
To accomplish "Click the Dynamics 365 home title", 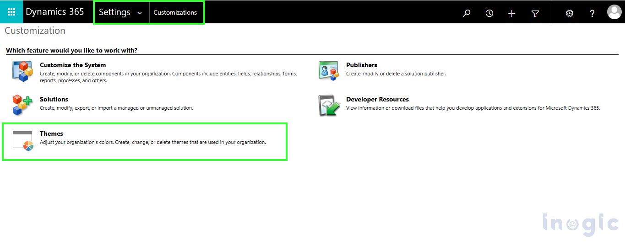I will pos(55,12).
